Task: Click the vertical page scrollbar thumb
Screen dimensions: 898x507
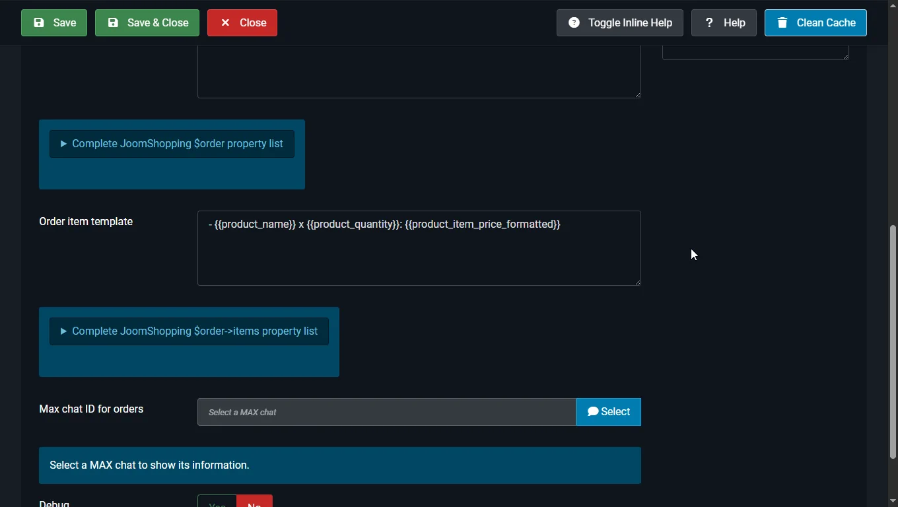Action: point(893,342)
